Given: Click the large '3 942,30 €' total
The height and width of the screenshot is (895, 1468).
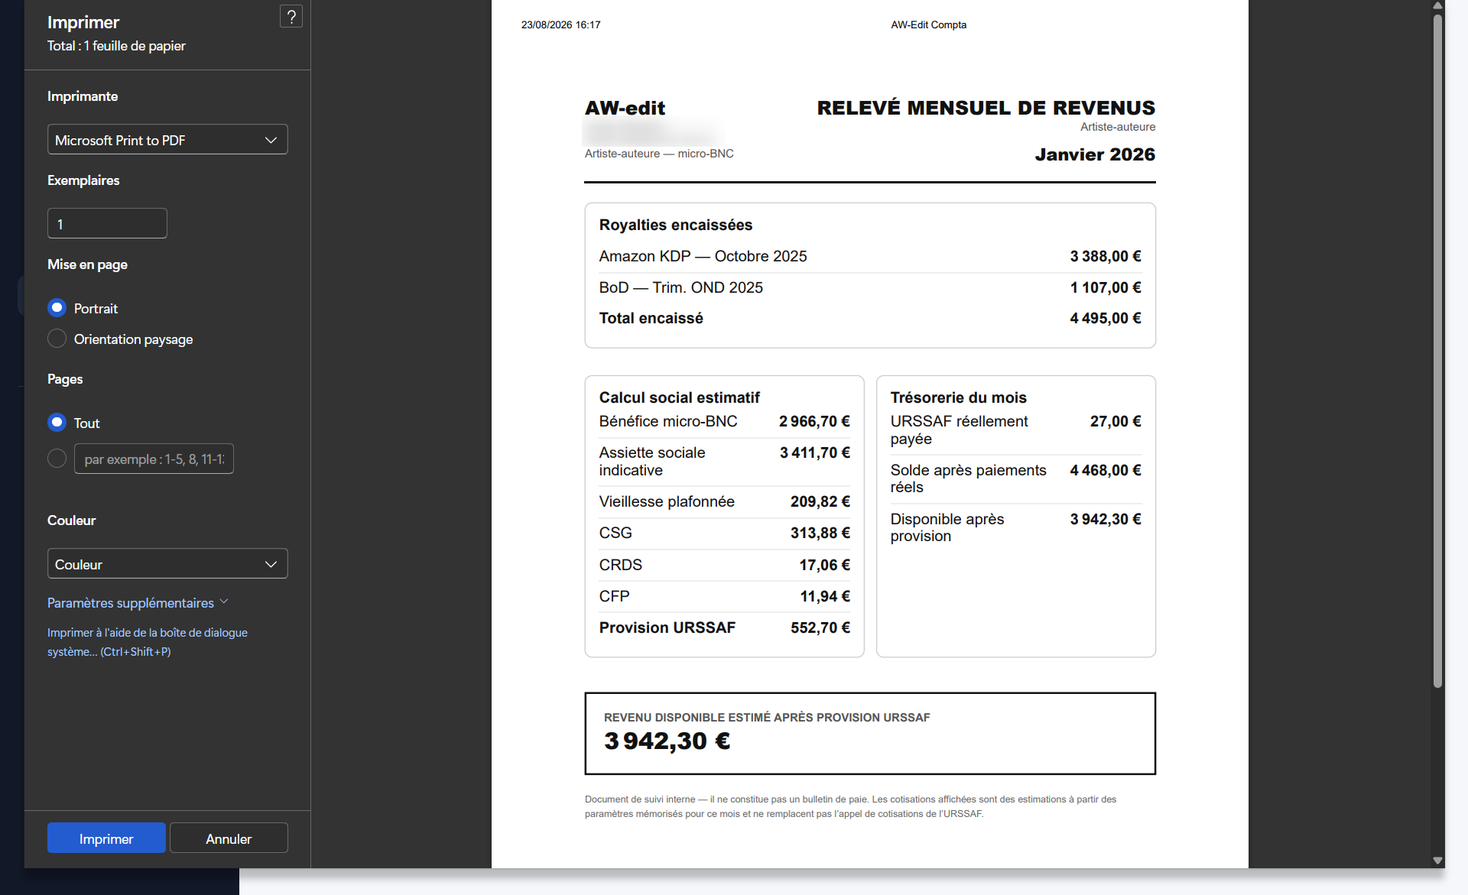Looking at the screenshot, I should point(667,741).
